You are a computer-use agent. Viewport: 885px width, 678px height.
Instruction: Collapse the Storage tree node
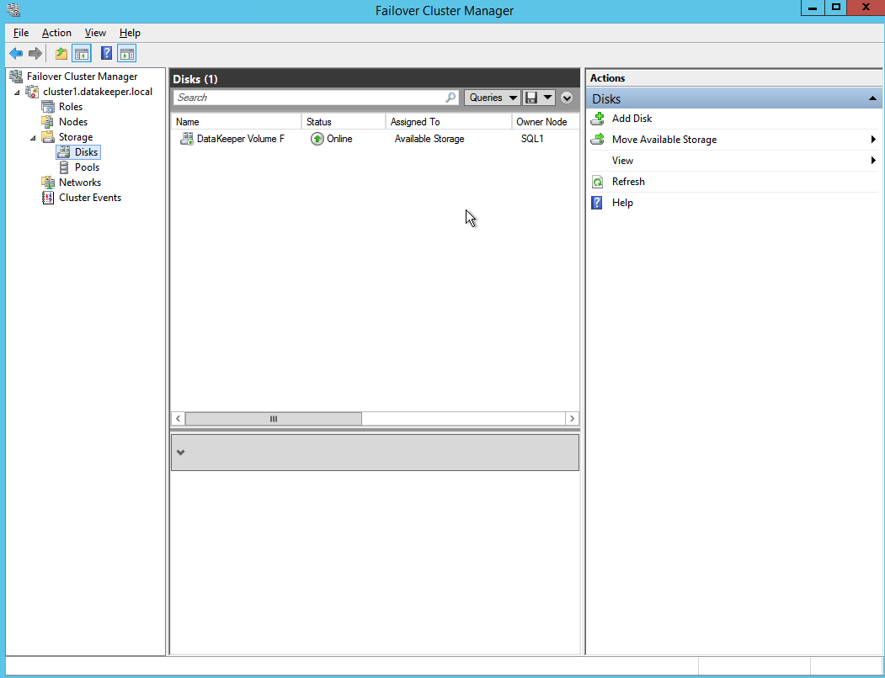point(34,137)
